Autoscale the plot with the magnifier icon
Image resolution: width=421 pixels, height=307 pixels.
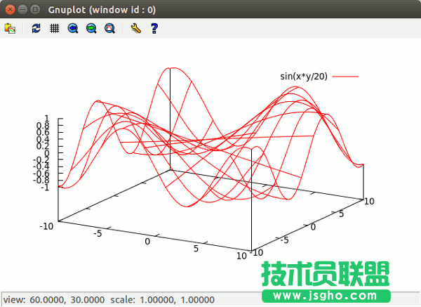point(109,28)
